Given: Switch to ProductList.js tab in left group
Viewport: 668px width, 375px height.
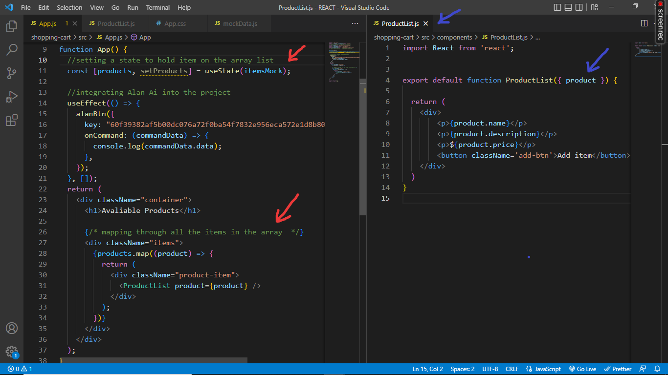Looking at the screenshot, I should (x=115, y=23).
